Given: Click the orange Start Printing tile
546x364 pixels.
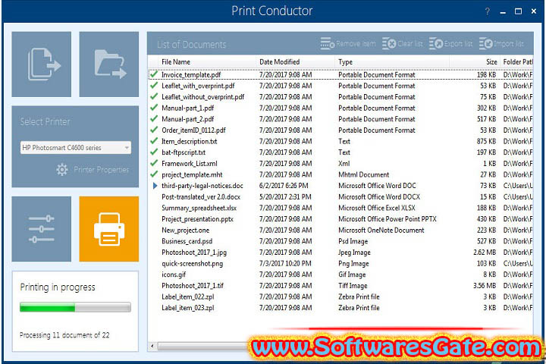Looking at the screenshot, I should [109, 229].
